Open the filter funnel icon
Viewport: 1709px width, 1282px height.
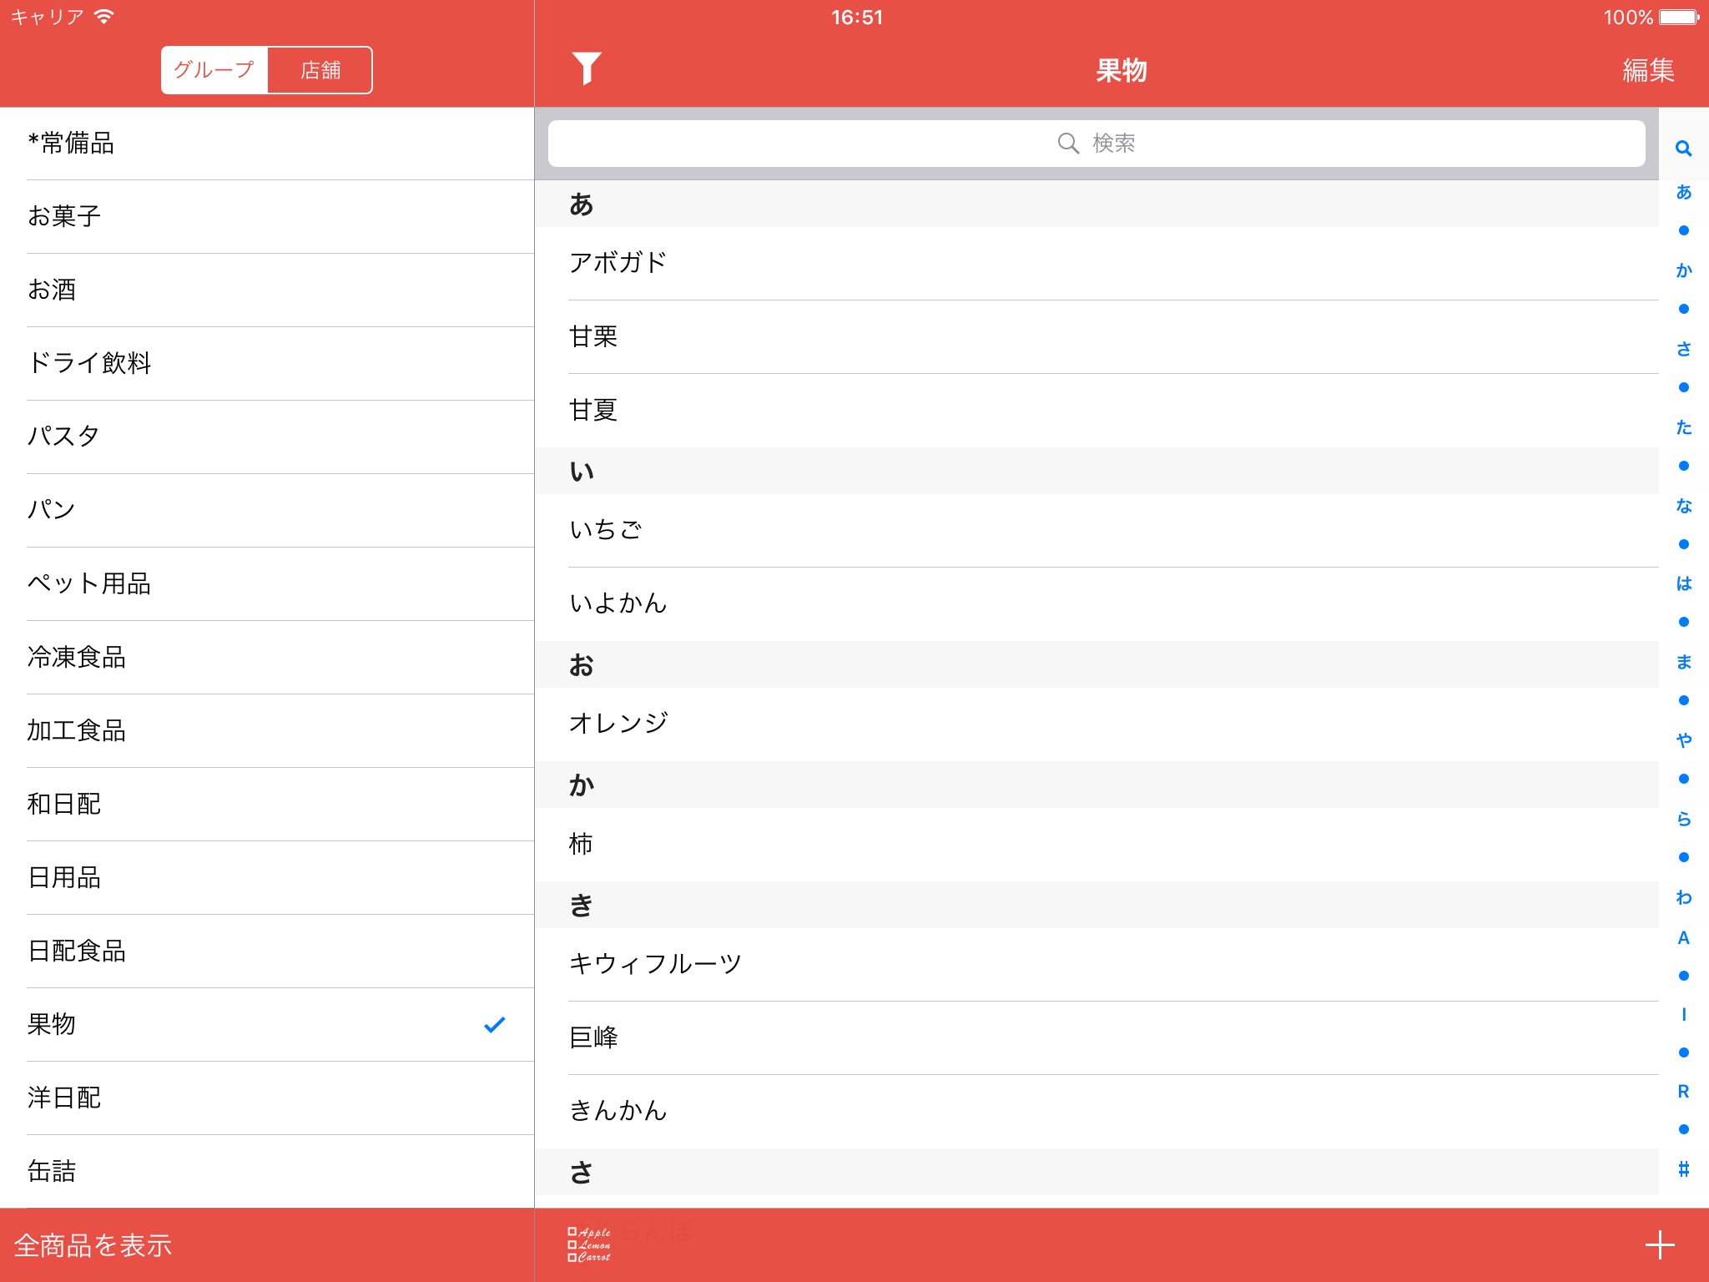tap(586, 69)
